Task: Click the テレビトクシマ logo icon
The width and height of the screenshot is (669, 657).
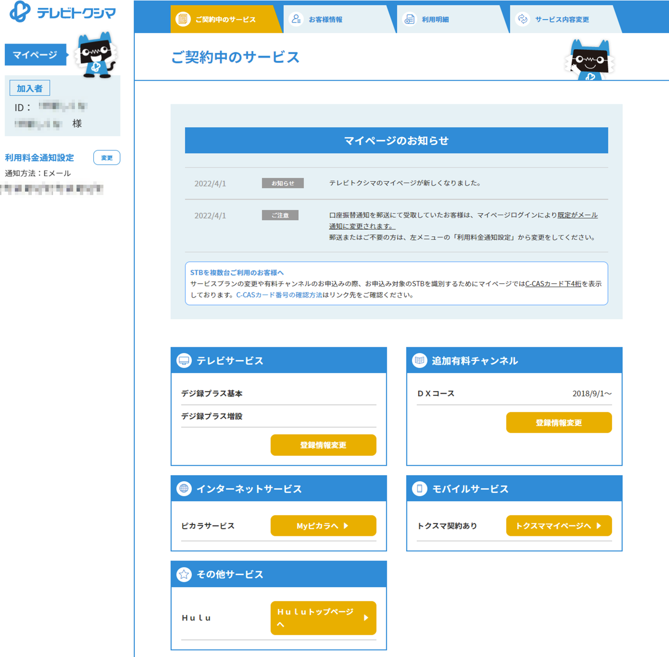Action: 20,11
